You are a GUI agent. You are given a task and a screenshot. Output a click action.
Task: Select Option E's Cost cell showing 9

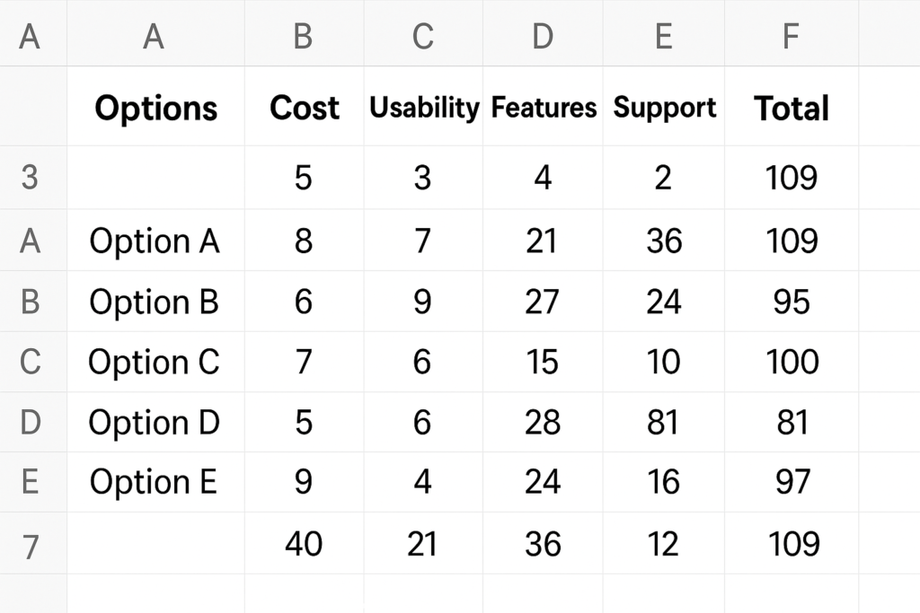304,482
